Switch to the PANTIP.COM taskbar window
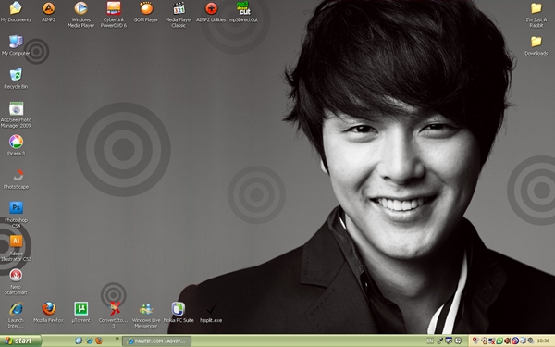The height and width of the screenshot is (347, 555). click(x=157, y=341)
